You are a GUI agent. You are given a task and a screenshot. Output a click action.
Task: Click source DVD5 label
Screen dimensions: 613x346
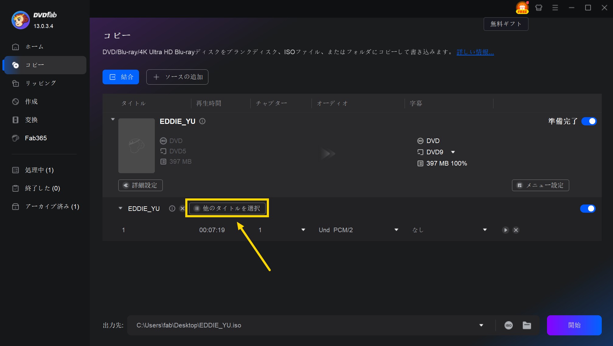(x=178, y=151)
